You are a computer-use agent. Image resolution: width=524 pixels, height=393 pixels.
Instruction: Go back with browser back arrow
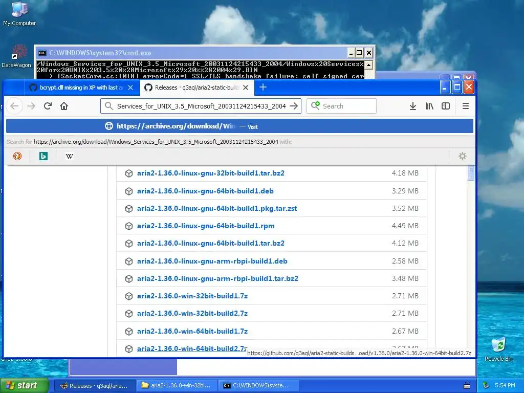14,106
